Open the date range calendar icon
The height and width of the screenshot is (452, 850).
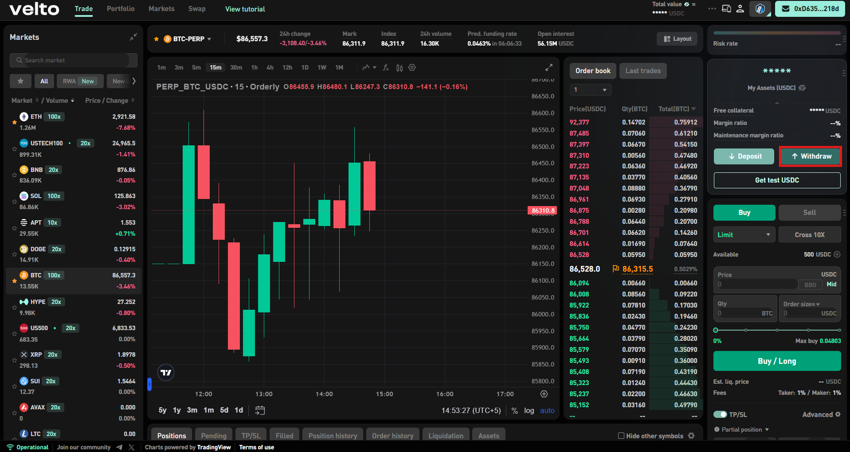[260, 410]
